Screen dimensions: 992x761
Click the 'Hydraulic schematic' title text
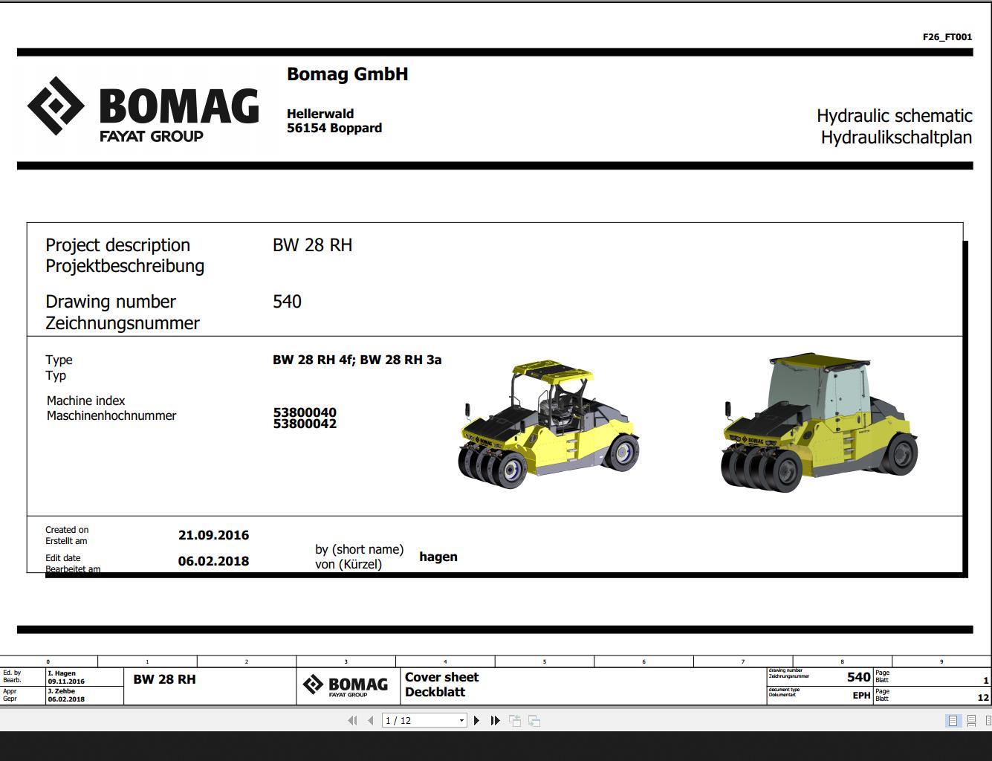894,116
